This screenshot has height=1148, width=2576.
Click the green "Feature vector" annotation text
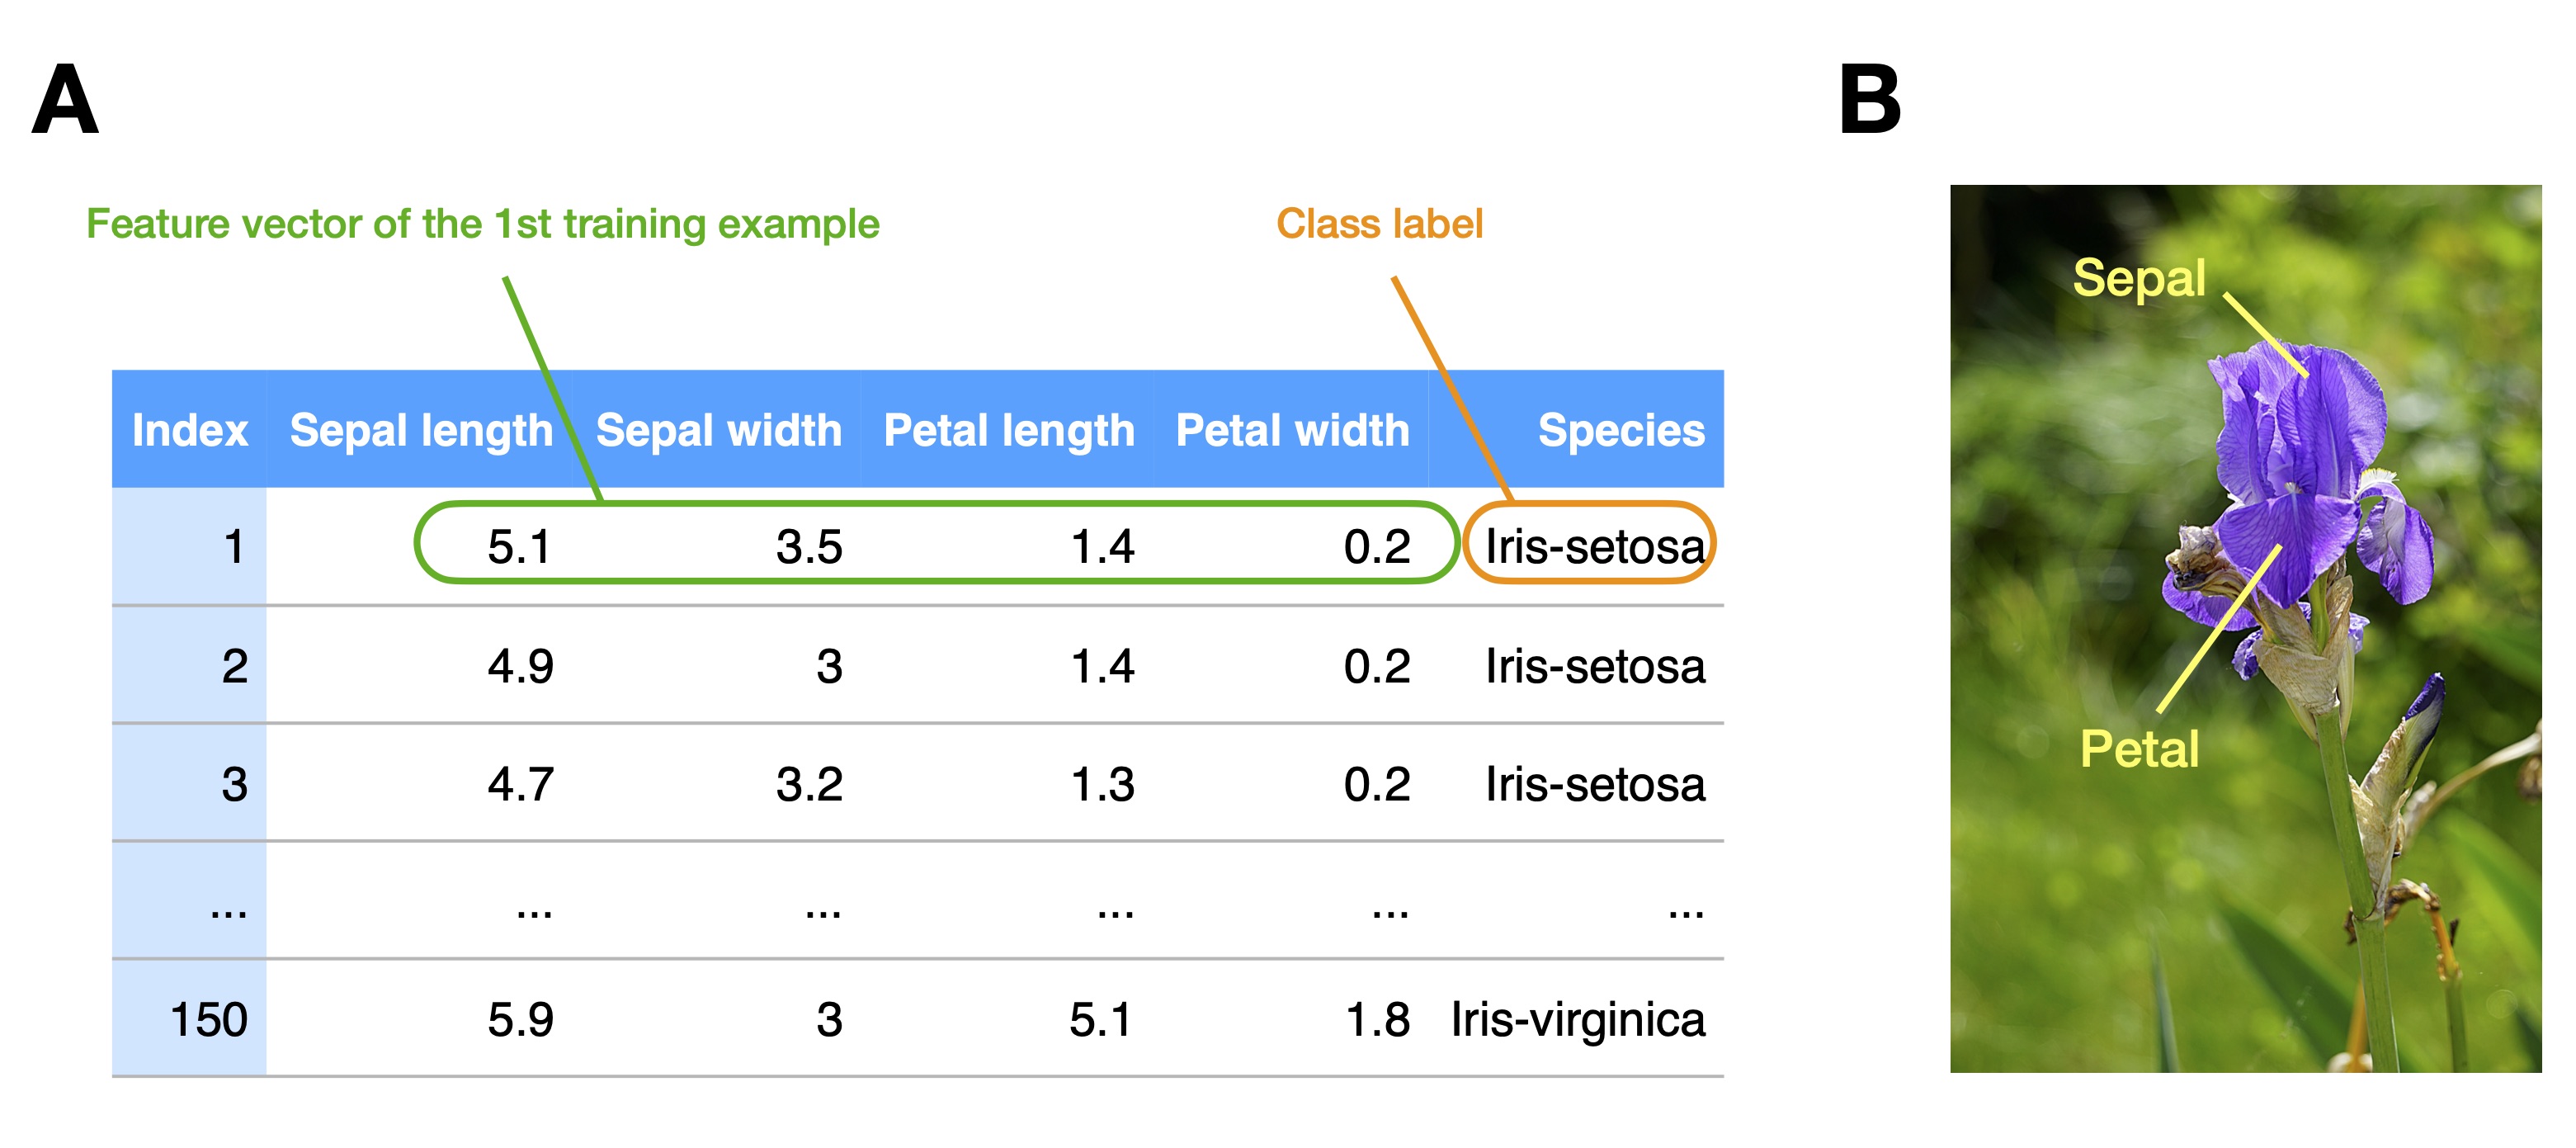[x=482, y=224]
